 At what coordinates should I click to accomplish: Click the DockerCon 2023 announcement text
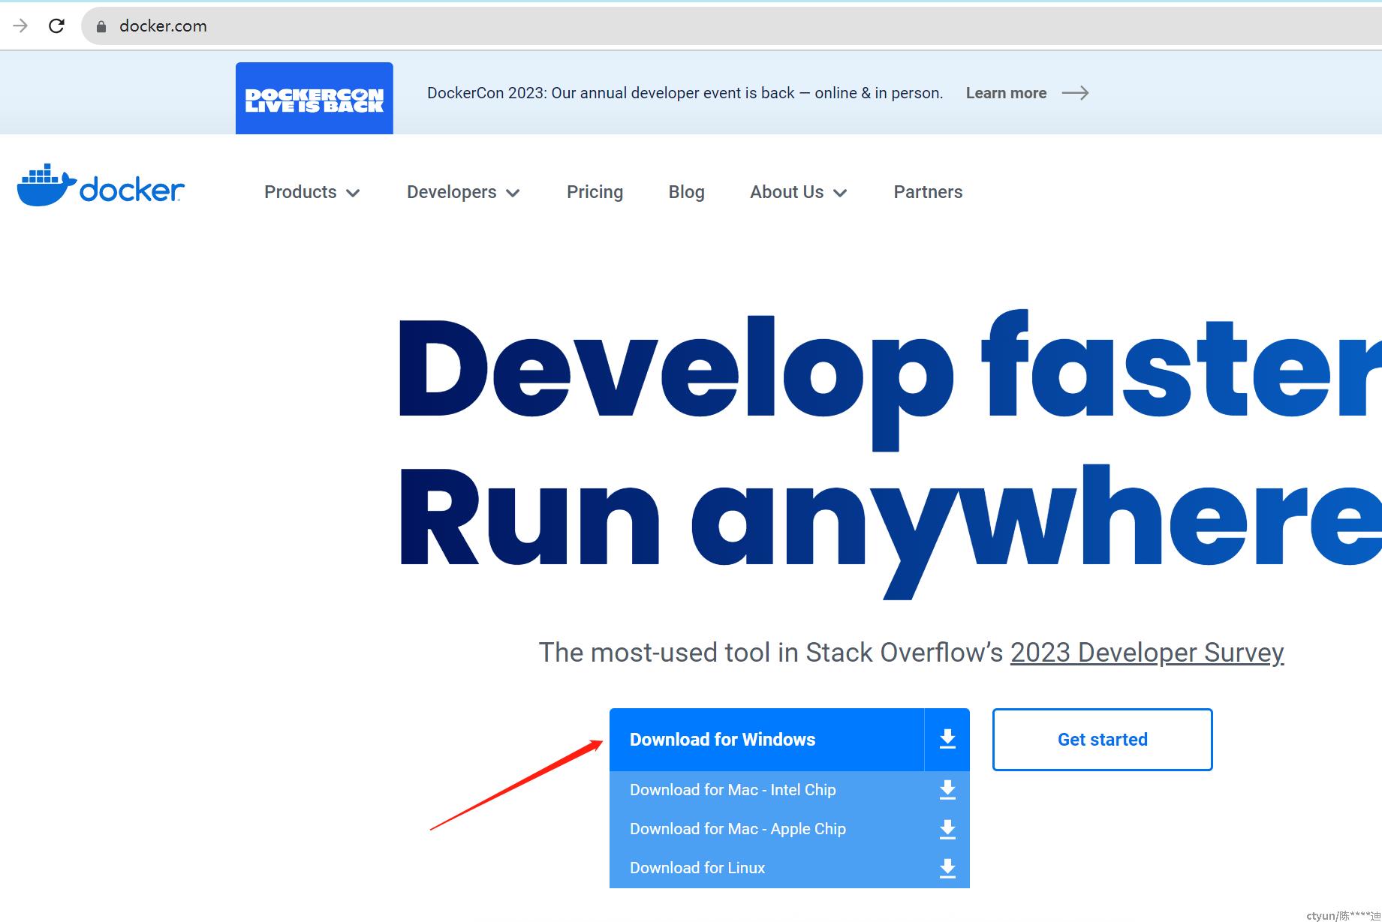pyautogui.click(x=685, y=93)
